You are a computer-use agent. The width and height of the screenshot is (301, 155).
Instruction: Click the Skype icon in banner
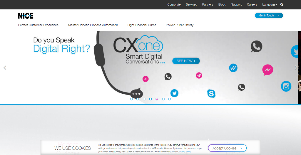[x=211, y=93]
